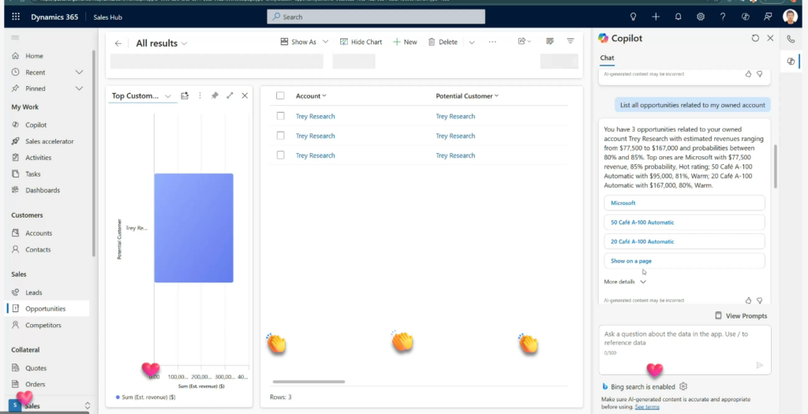Switch the Sales area switcher
The width and height of the screenshot is (808, 414).
point(49,406)
